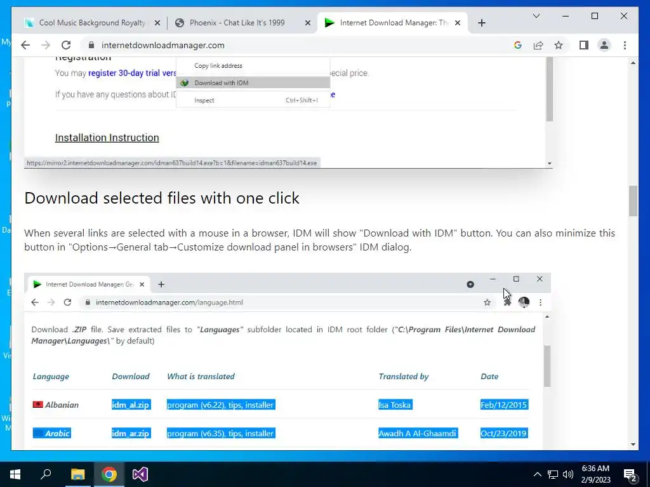Click embedded screenshot's new tab plus
The image size is (650, 487).
coord(161,285)
